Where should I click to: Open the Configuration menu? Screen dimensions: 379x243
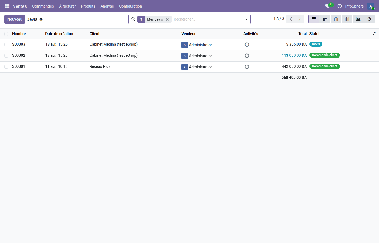130,6
